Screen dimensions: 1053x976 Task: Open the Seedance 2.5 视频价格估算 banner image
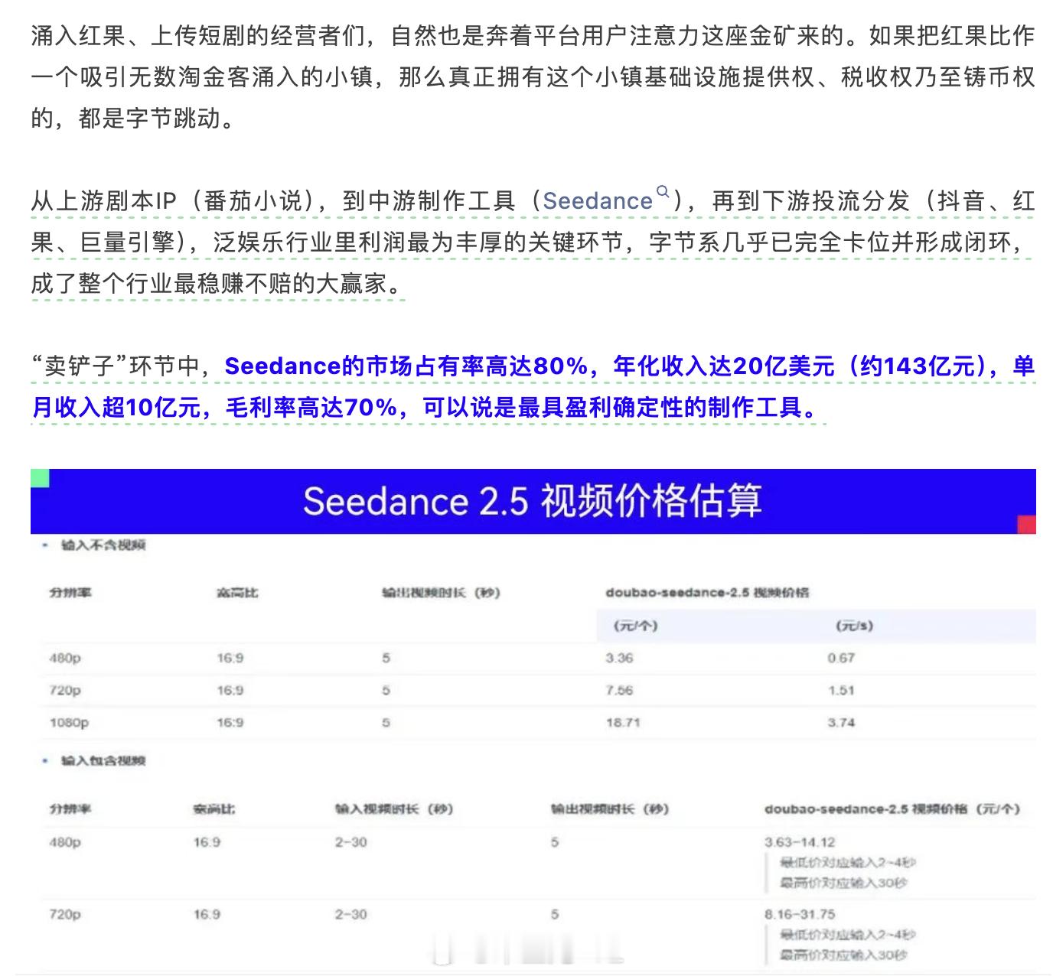click(533, 501)
